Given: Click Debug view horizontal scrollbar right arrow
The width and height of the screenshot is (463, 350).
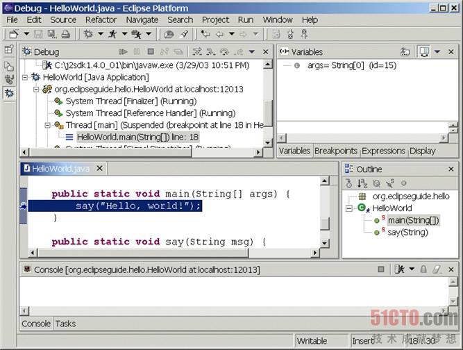Looking at the screenshot, I should tap(258, 152).
